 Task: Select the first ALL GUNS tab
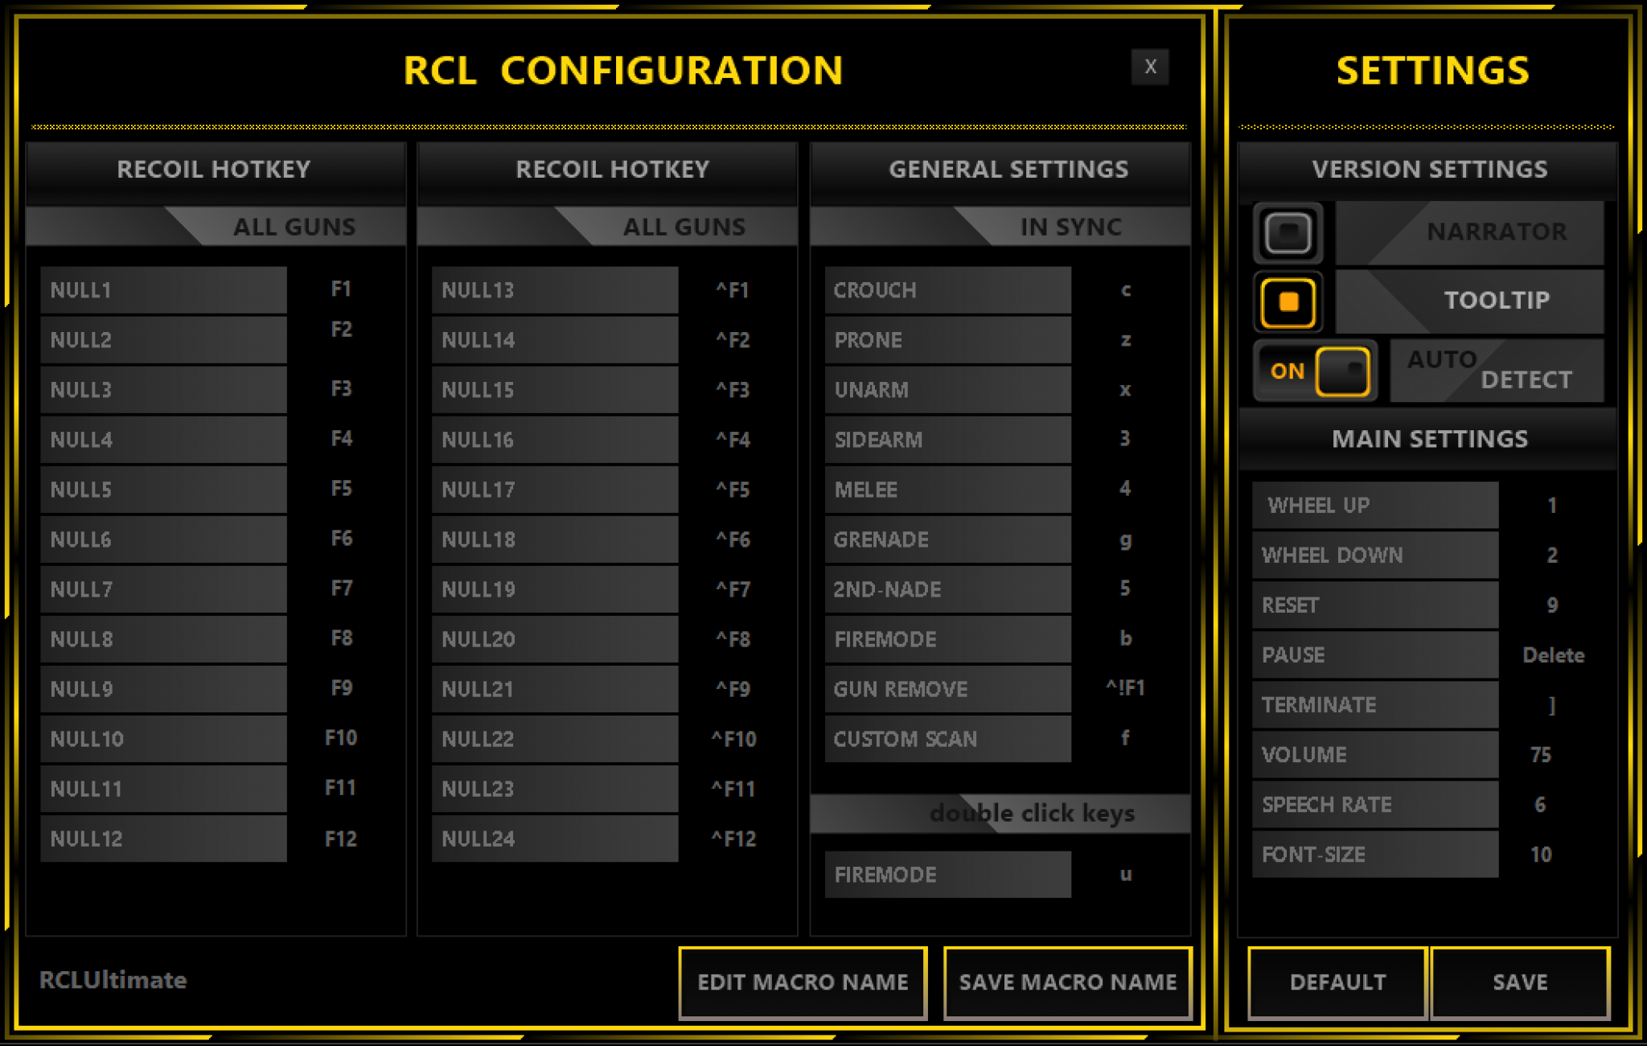coord(295,227)
